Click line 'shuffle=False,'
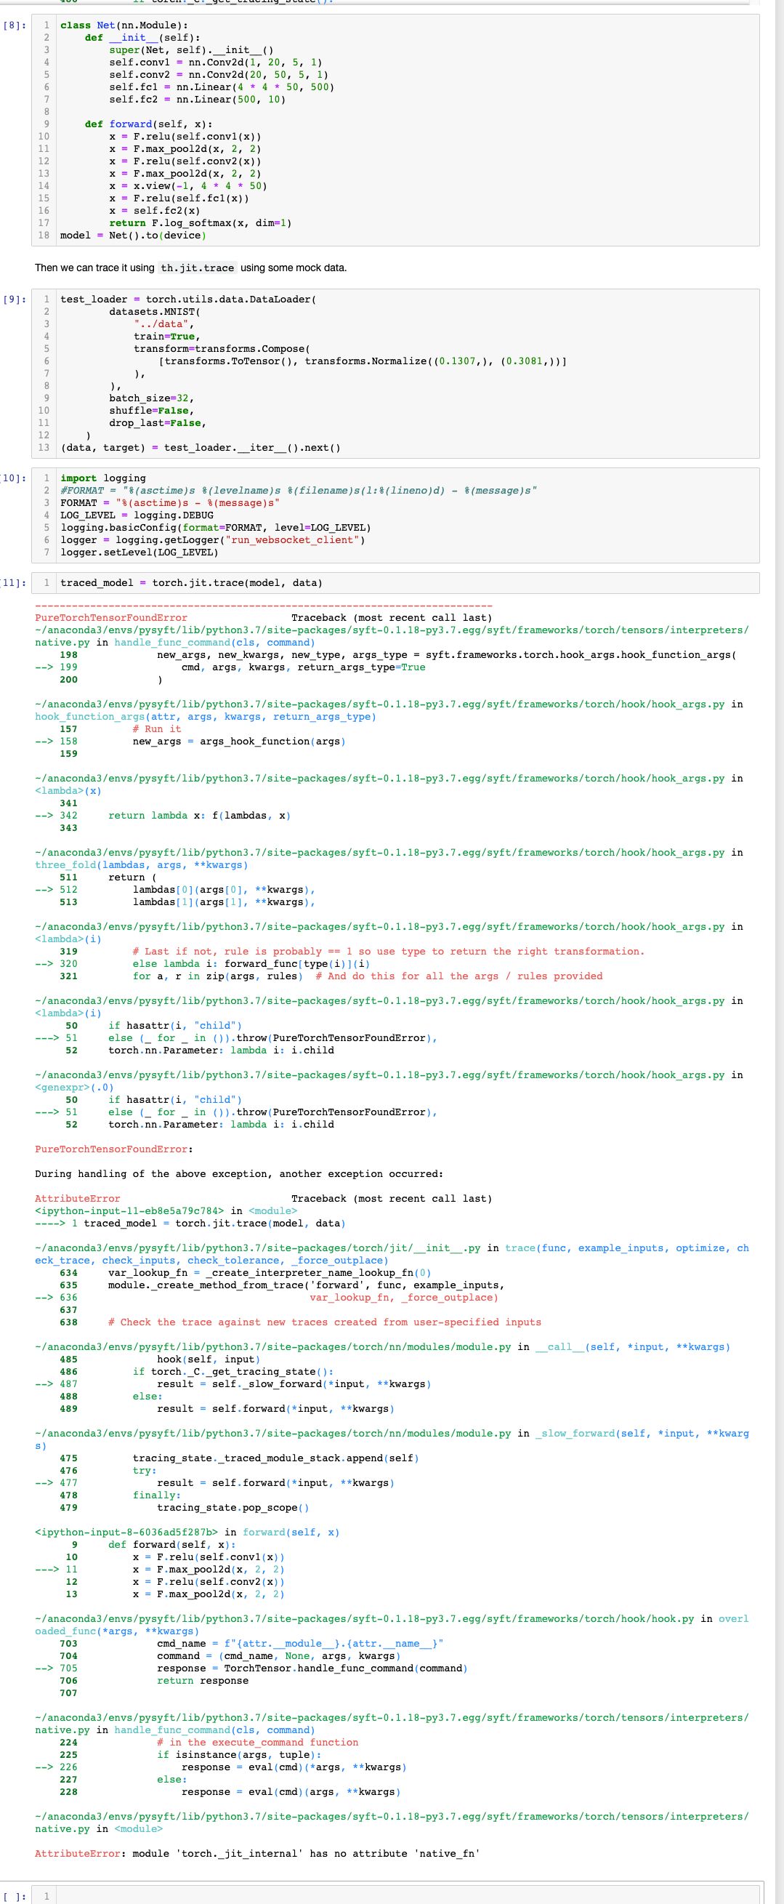This screenshot has width=784, height=1904. pyautogui.click(x=152, y=410)
